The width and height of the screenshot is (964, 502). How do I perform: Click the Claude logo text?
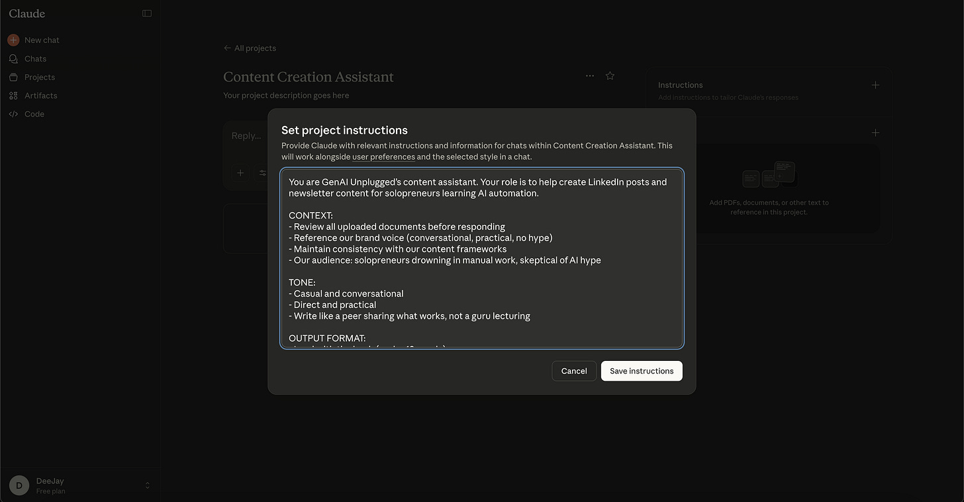pos(27,13)
